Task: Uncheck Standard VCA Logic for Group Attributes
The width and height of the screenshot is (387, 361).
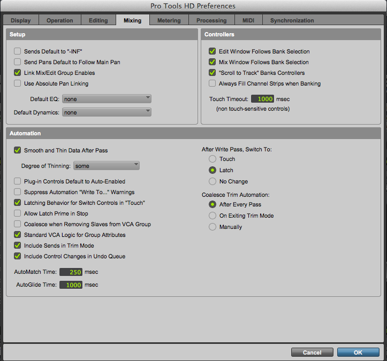Action: 18,235
